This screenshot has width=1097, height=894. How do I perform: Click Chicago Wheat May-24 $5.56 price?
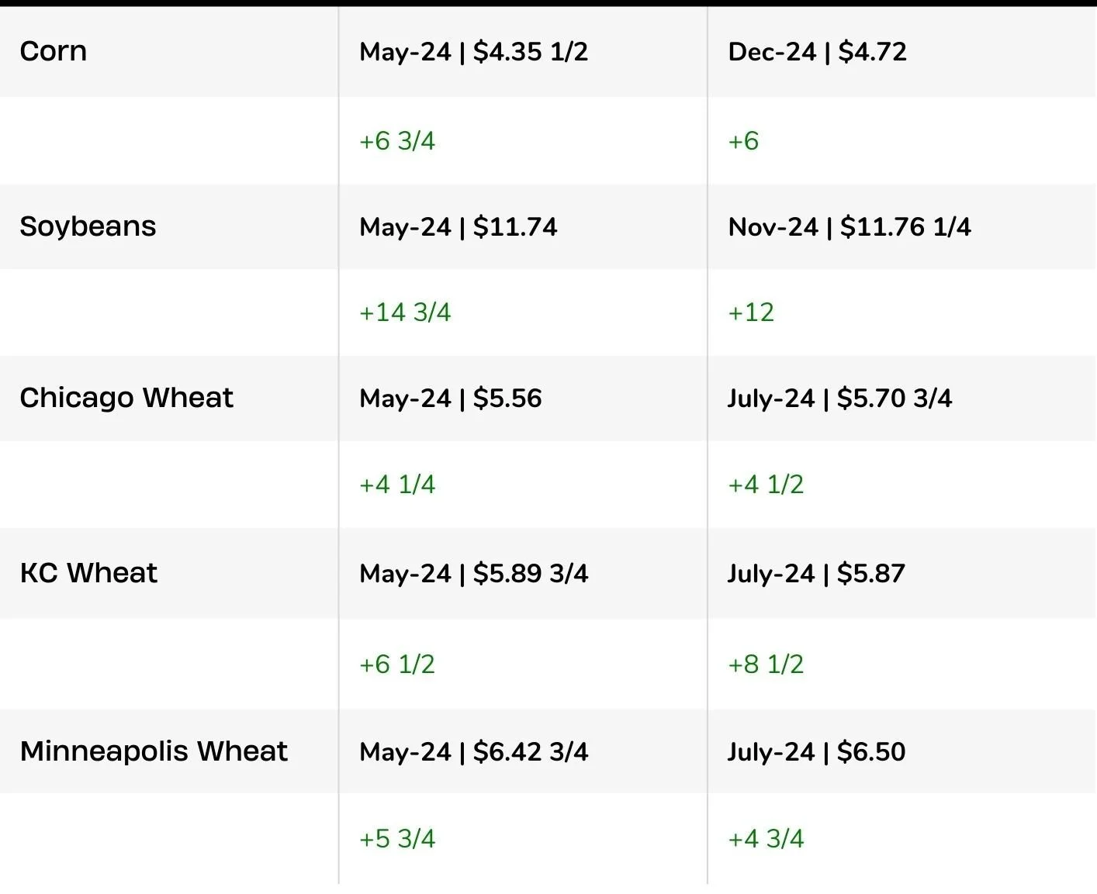click(451, 399)
